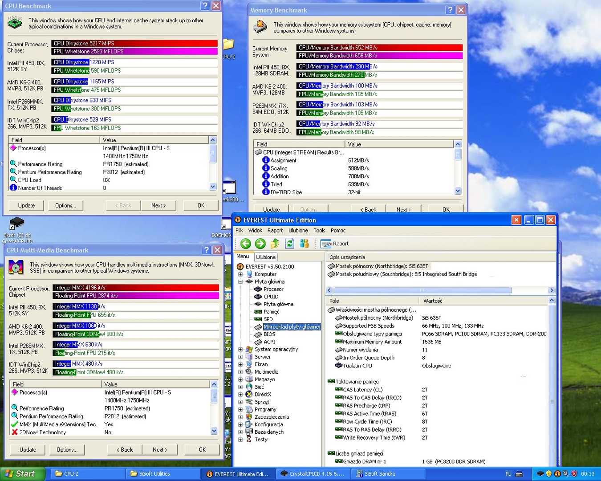Expand the Testy tree node
Screen dimensions: 601x481
(240, 440)
